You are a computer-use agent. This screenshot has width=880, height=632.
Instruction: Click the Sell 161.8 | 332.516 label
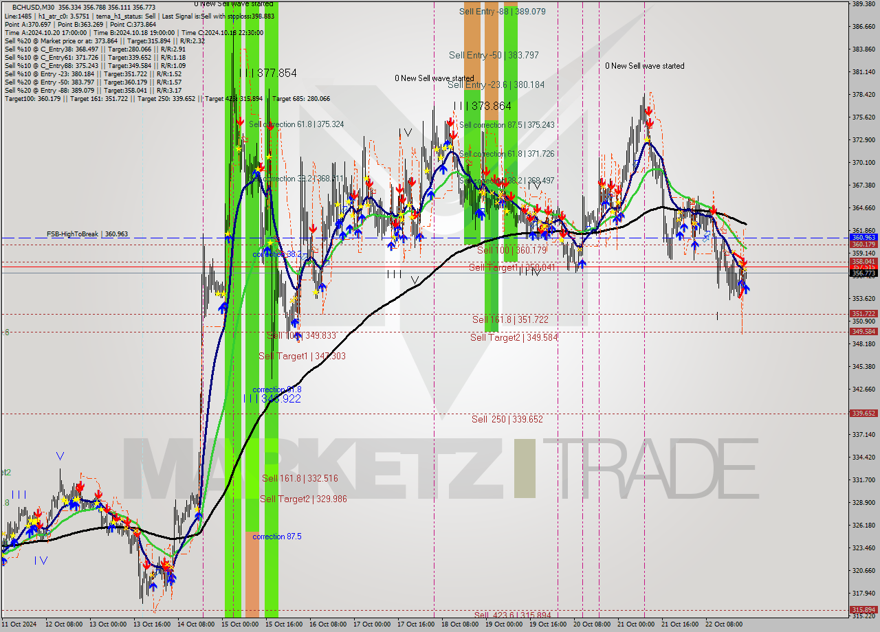coord(300,478)
